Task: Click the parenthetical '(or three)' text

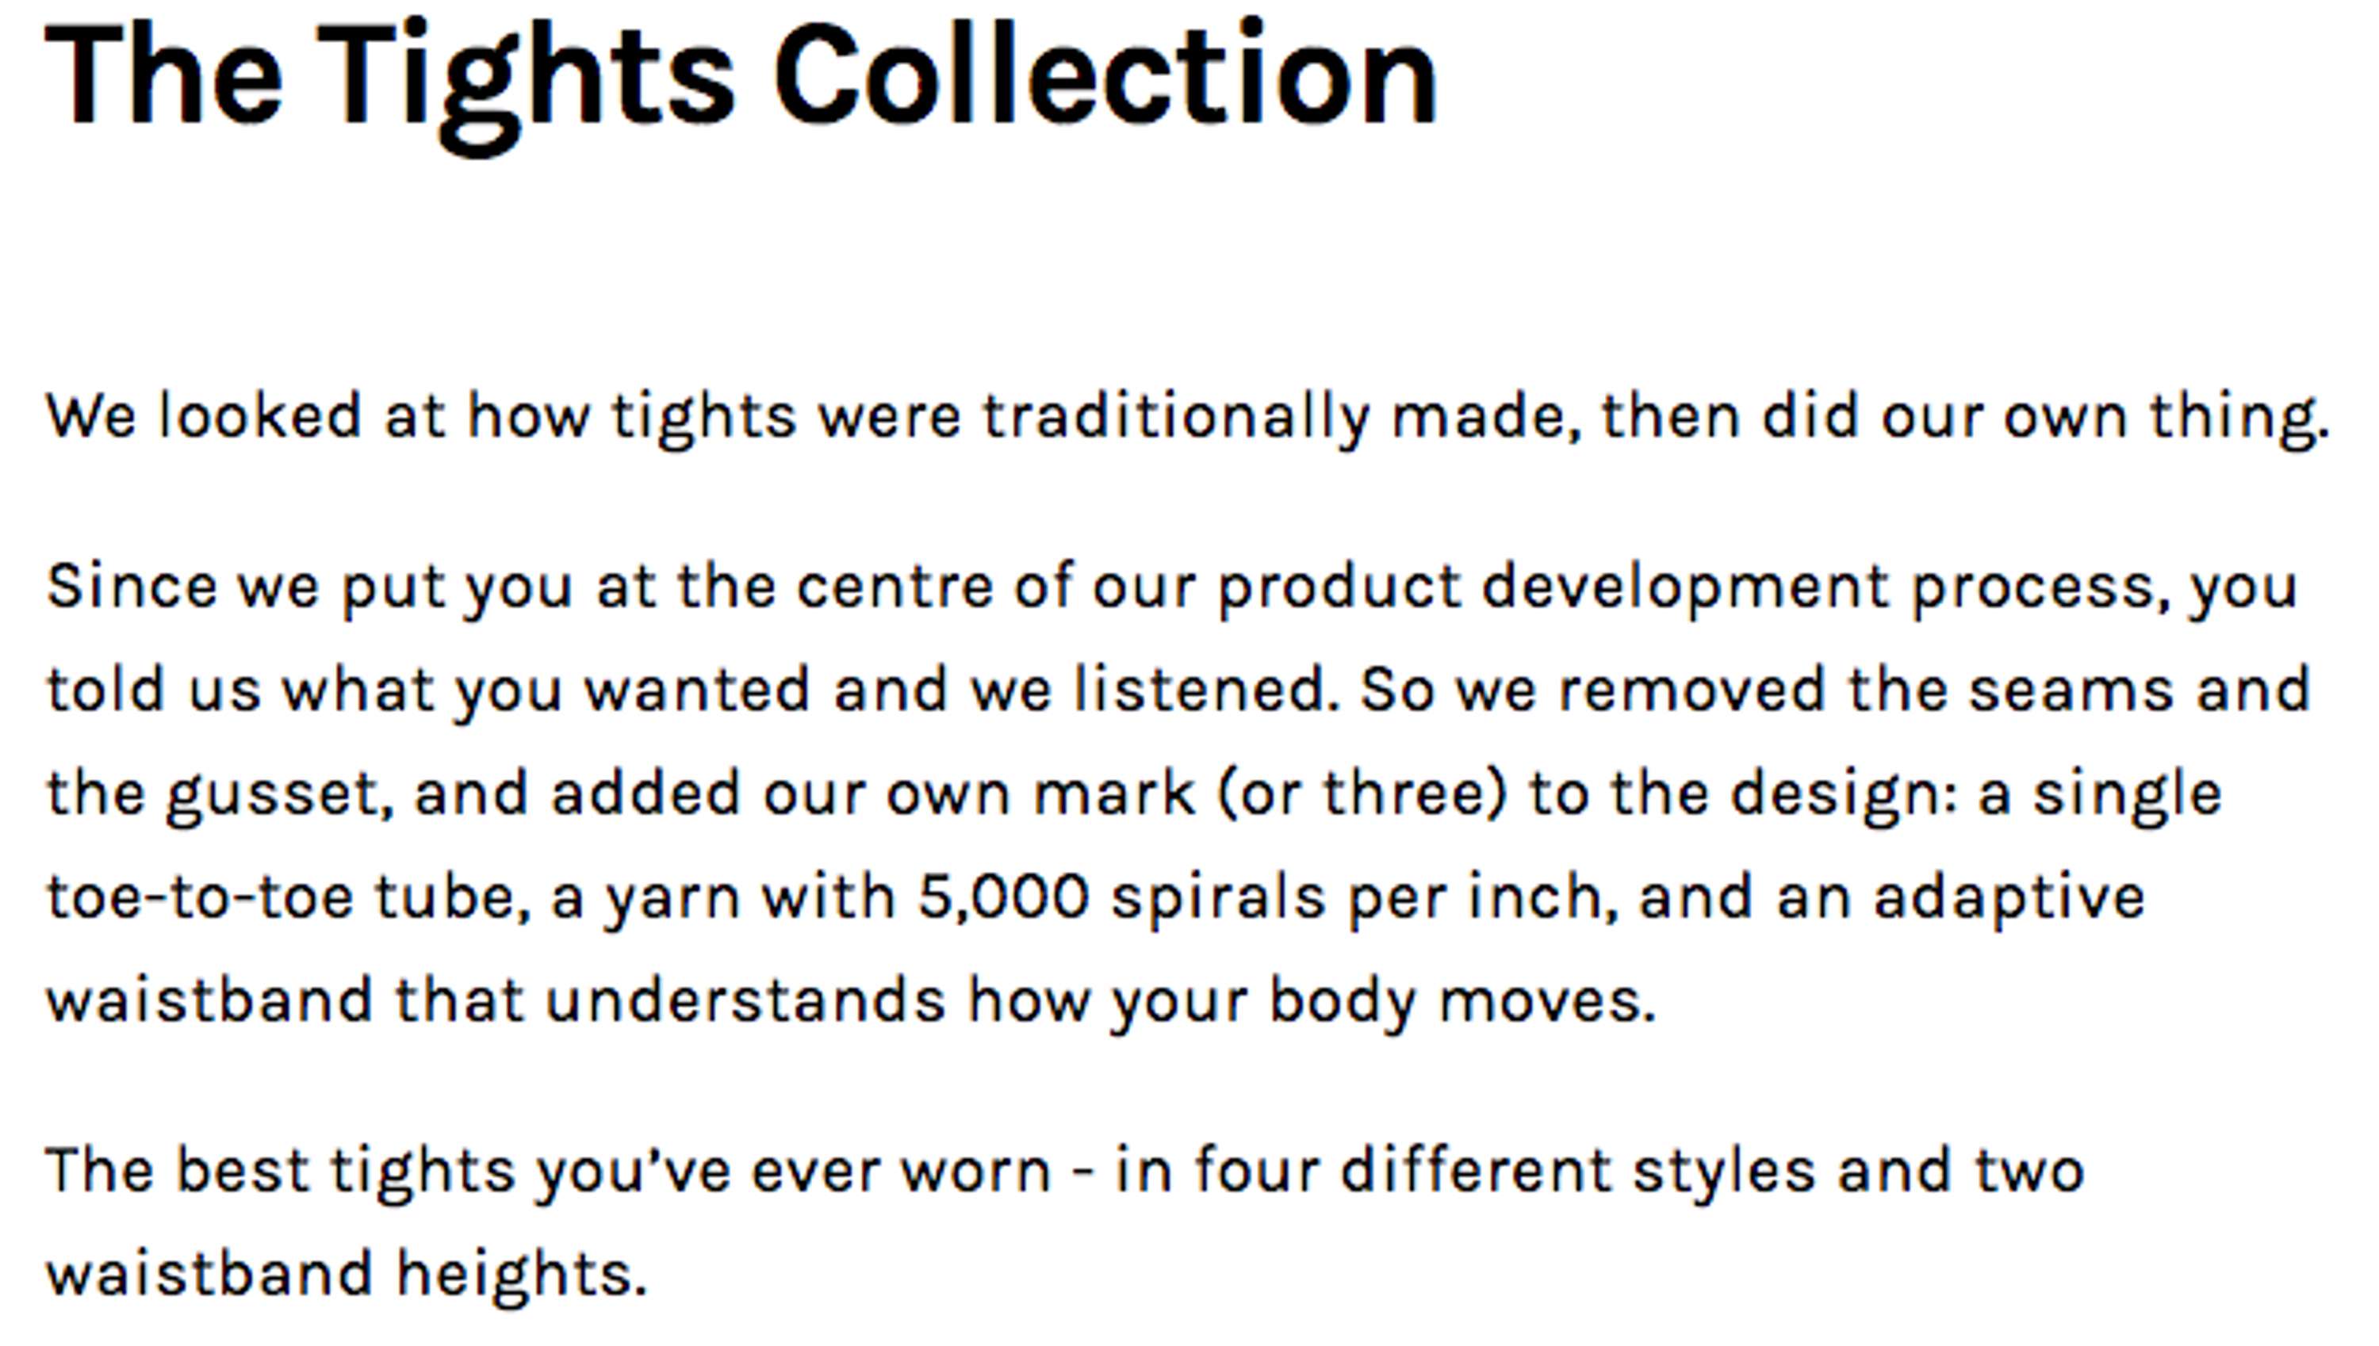Action: click(1362, 795)
